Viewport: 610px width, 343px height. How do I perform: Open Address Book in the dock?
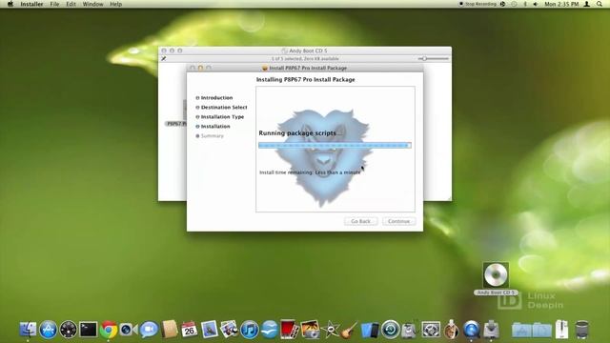(170, 330)
